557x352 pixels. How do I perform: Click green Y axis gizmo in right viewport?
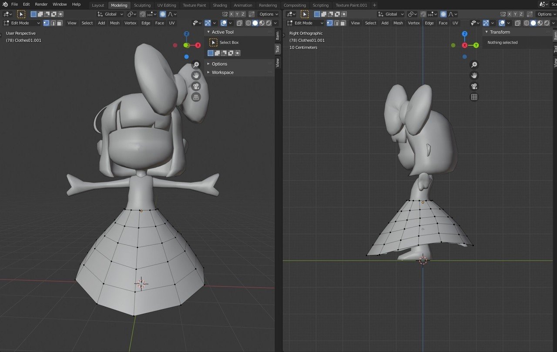coord(476,45)
